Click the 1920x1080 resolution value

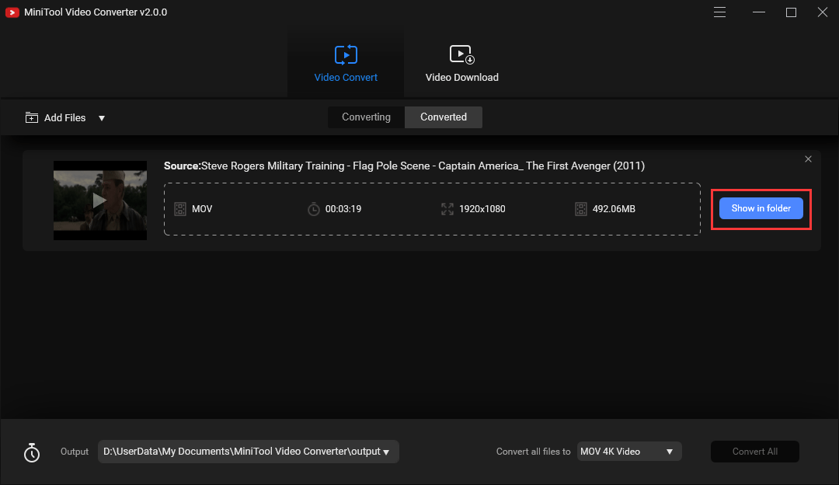click(482, 209)
